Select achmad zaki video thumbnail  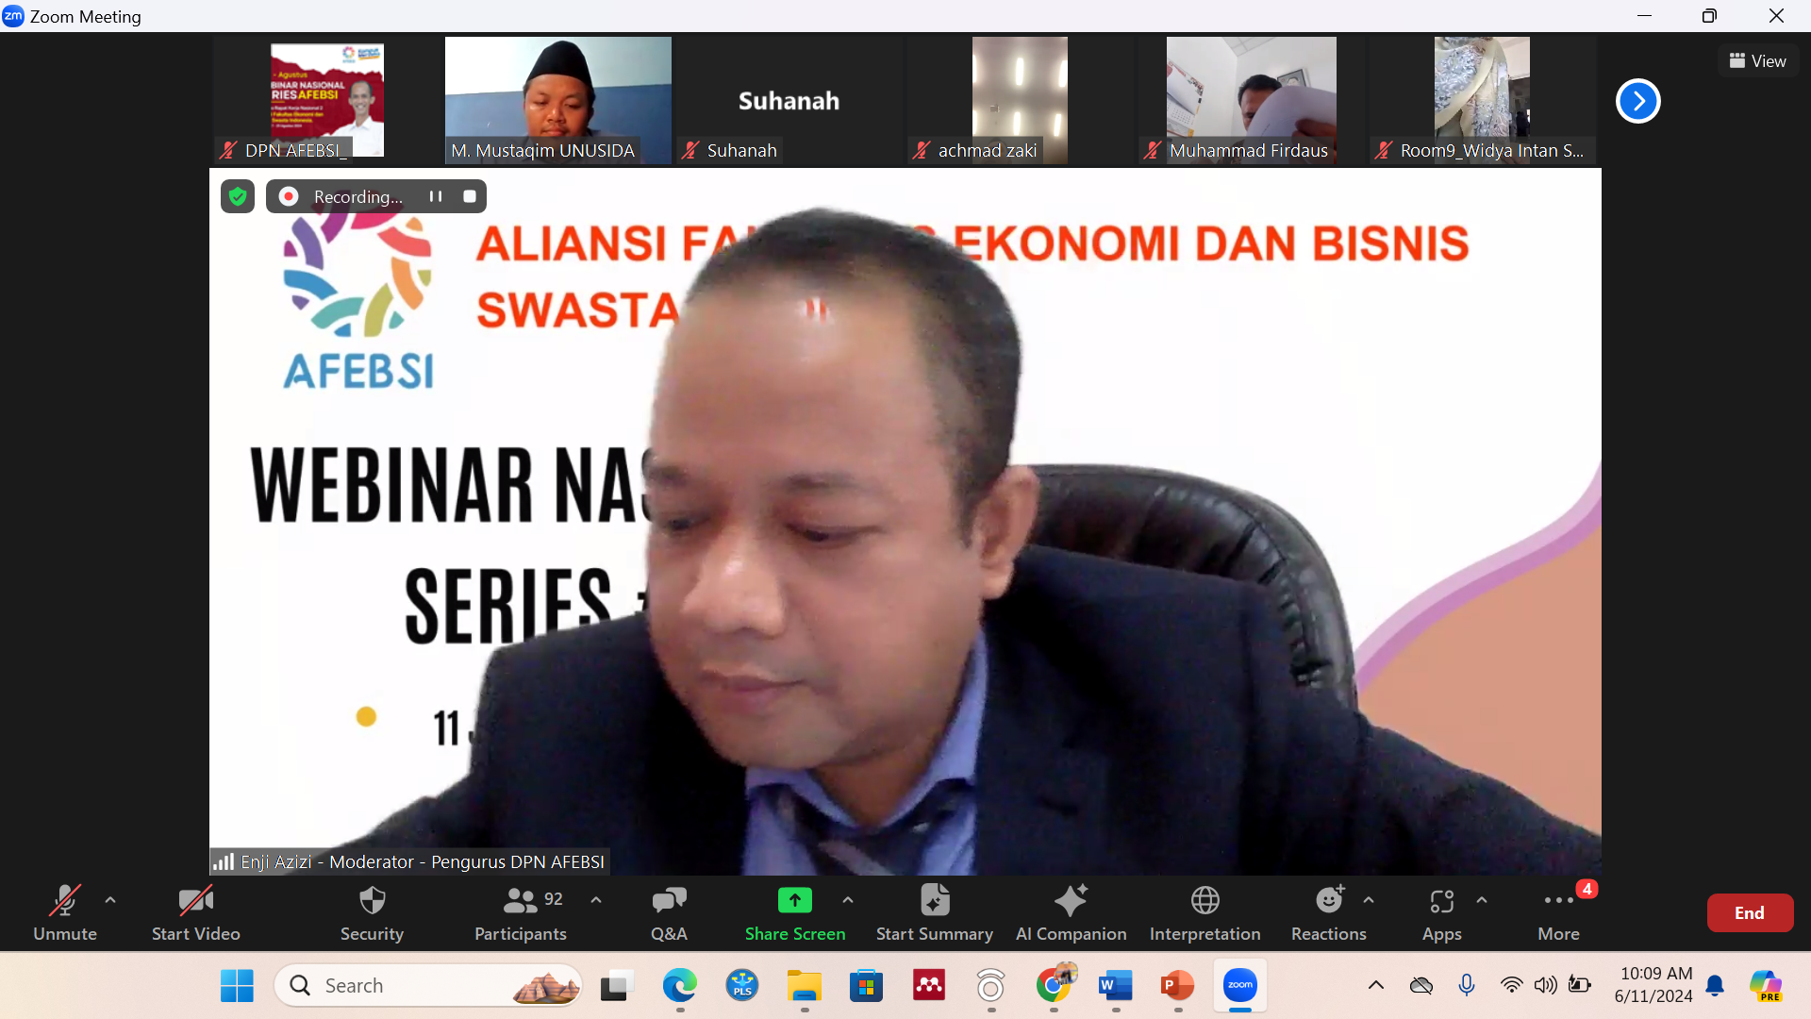coord(1021,100)
